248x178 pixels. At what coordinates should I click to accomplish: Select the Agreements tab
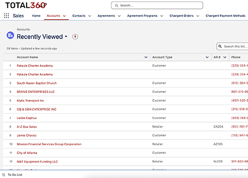click(106, 16)
